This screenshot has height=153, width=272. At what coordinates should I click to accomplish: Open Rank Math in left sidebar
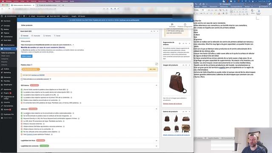click(7, 40)
